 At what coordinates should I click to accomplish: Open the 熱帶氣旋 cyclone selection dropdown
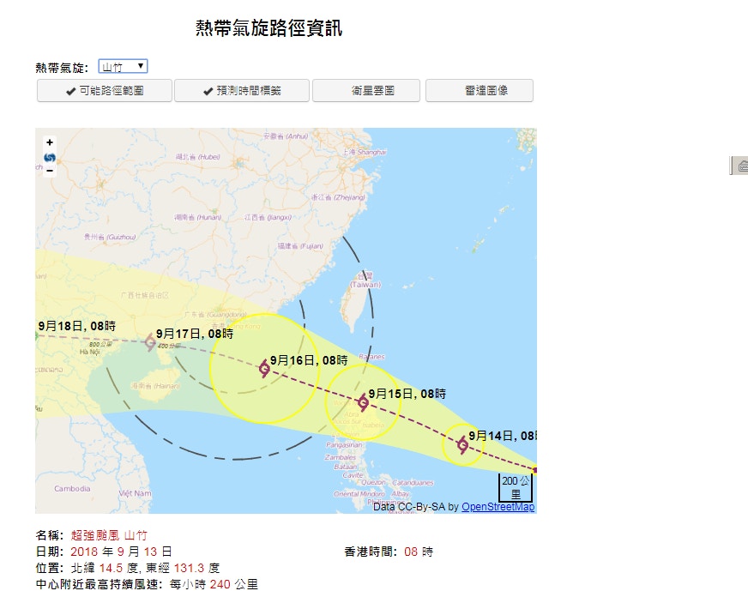click(123, 67)
